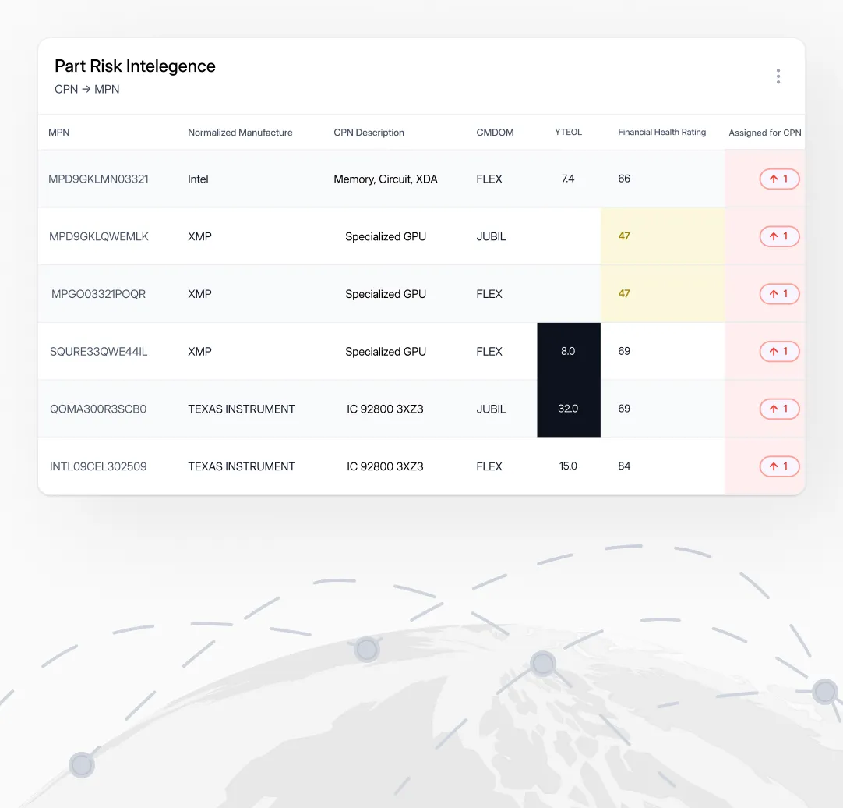
Task: Open the three-dot overflow menu
Action: pyautogui.click(x=778, y=76)
